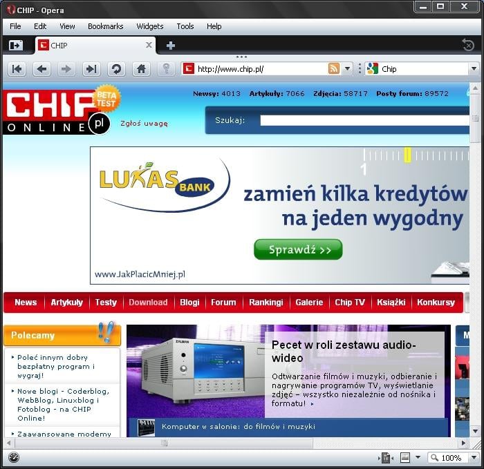Image resolution: width=484 pixels, height=469 pixels.
Task: Open the Konkursy navigation item
Action: tap(436, 302)
